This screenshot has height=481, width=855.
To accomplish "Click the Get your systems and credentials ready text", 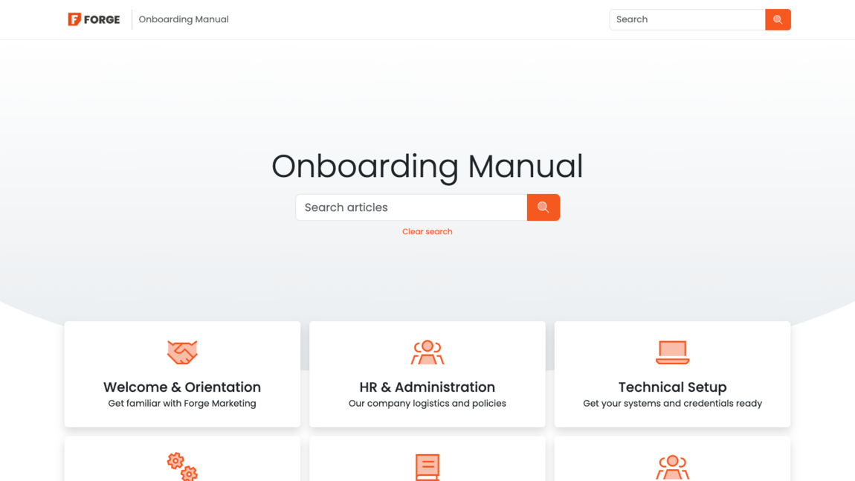I will point(672,403).
